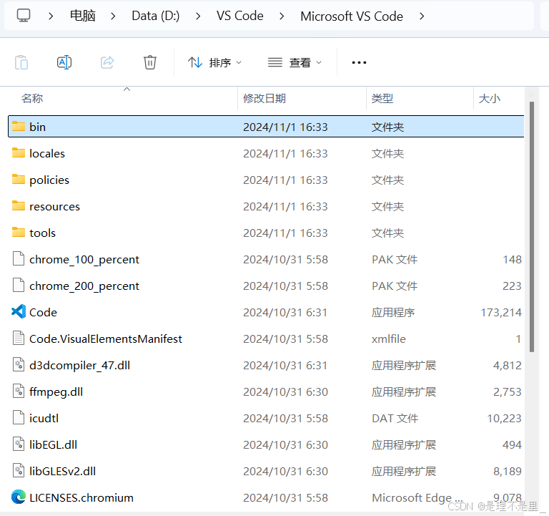Click the Rename icon in toolbar

pyautogui.click(x=64, y=62)
